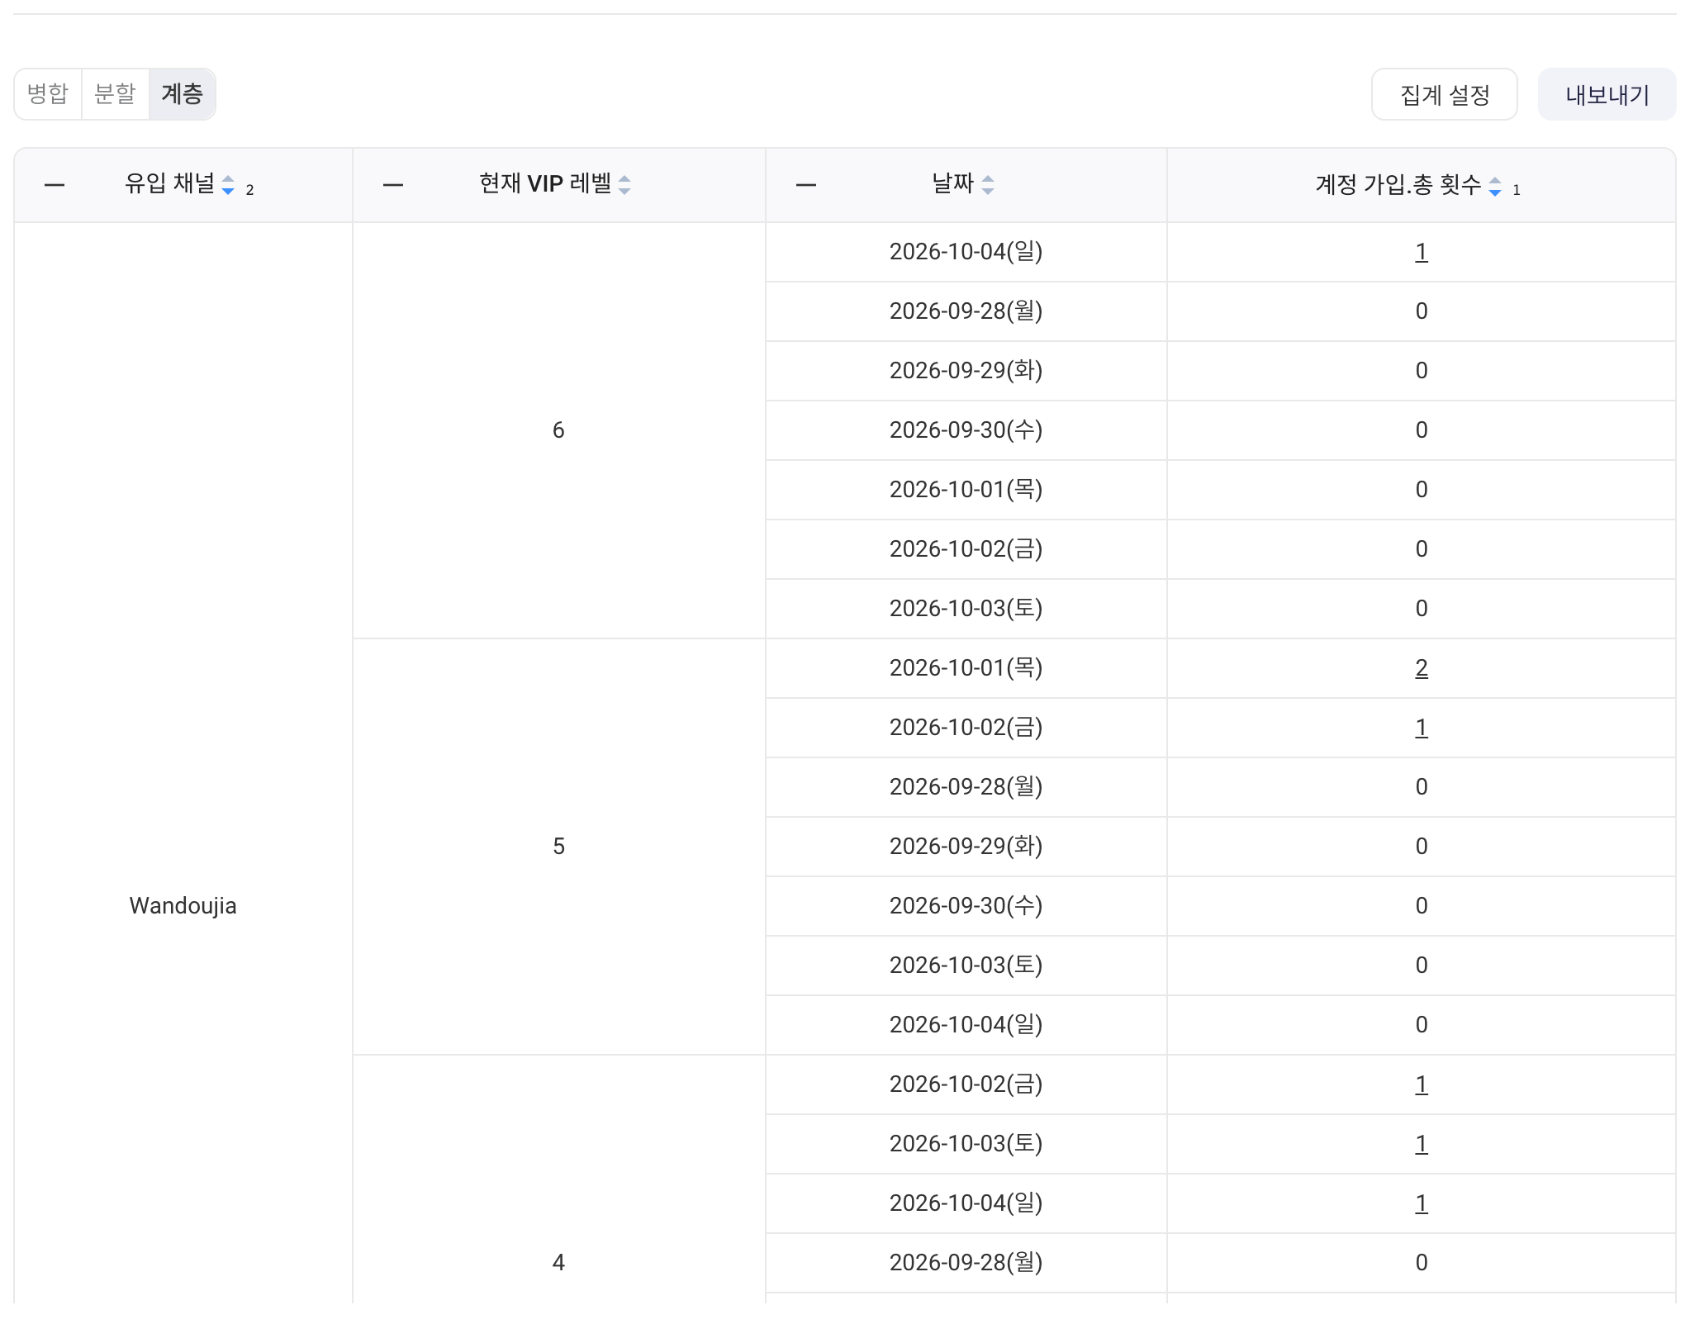Click the 0 value for VIP 5 on 2026-10-03(토)
This screenshot has width=1690, height=1343.
[1421, 966]
